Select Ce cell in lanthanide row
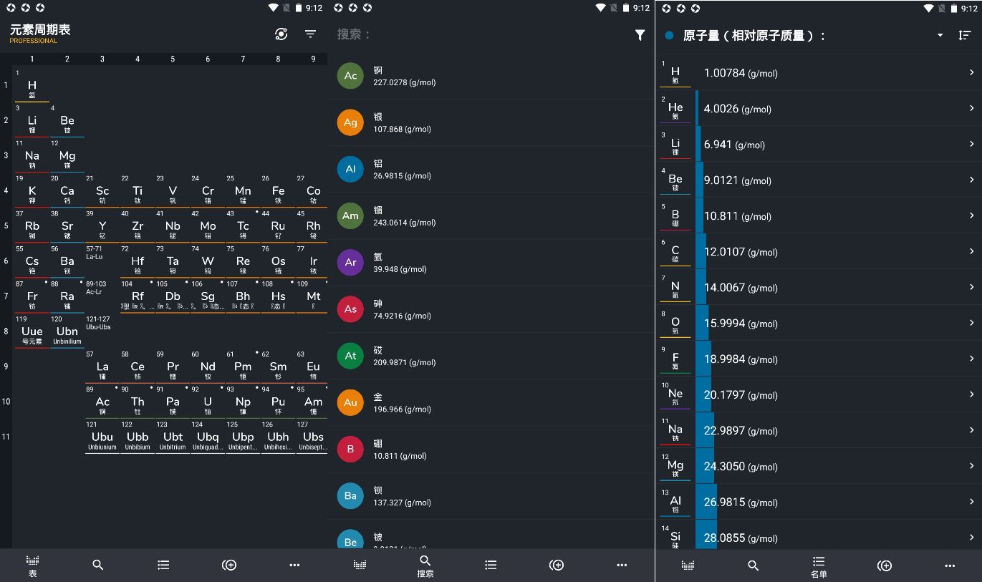Image resolution: width=982 pixels, height=582 pixels. (x=138, y=367)
